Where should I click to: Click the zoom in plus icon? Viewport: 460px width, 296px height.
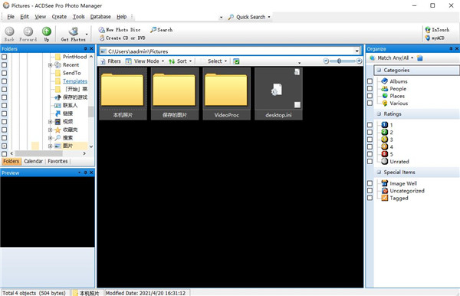359,61
